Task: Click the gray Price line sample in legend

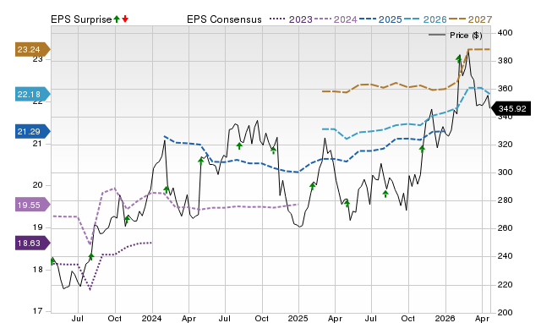Action: [x=437, y=35]
